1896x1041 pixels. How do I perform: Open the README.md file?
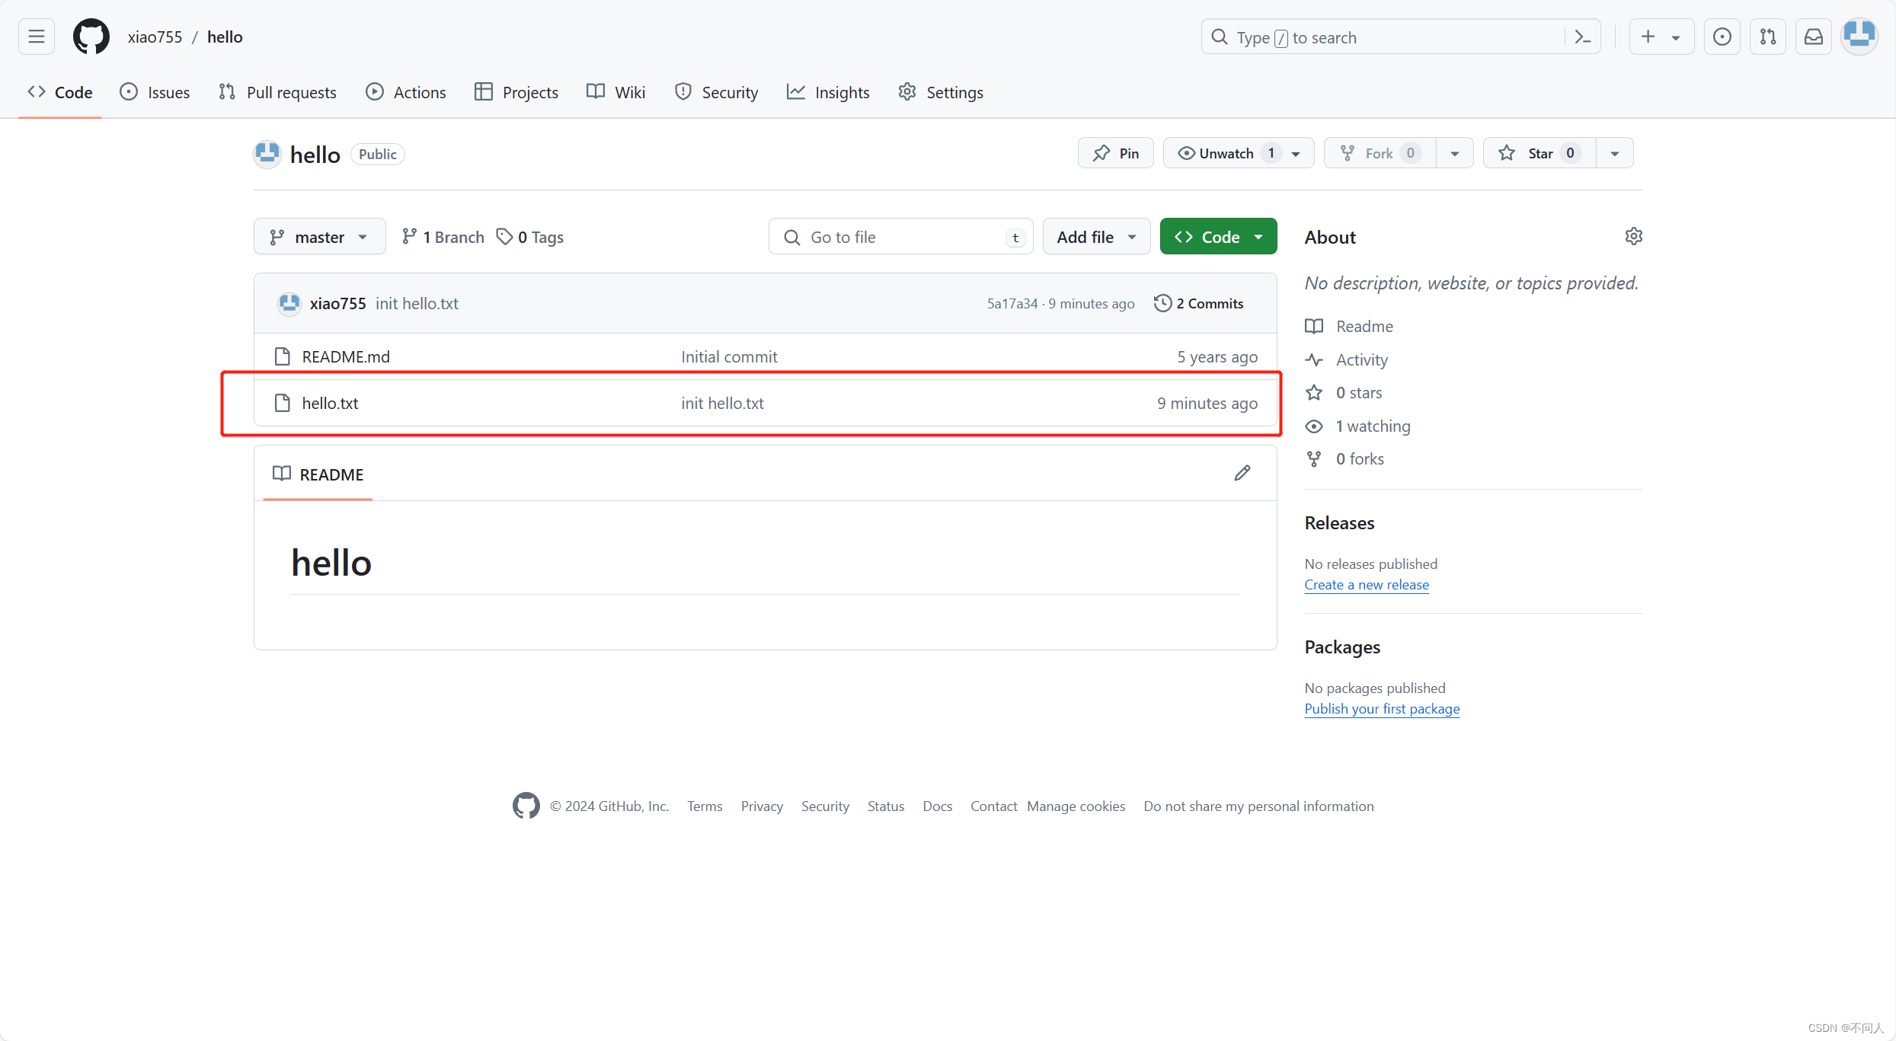[x=346, y=356]
